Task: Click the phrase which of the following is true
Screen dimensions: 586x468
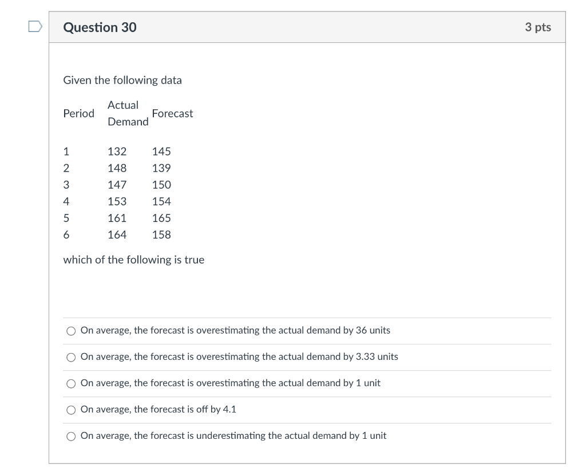Action: tap(133, 260)
